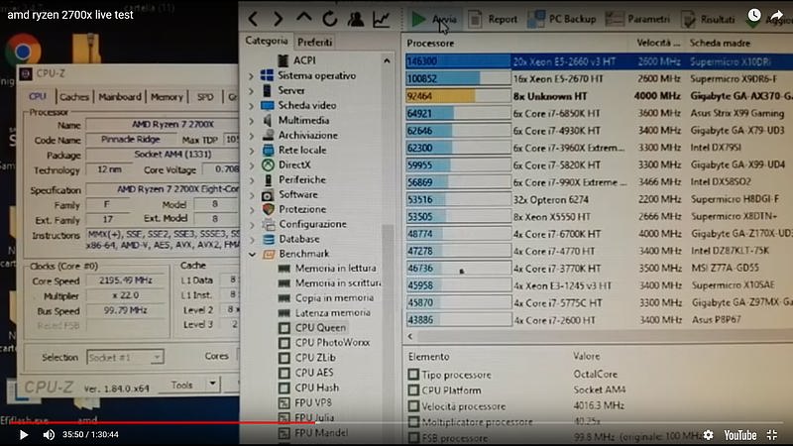Select the FPU VP8 benchmark
Screen dimensions: 793x446
[313, 403]
